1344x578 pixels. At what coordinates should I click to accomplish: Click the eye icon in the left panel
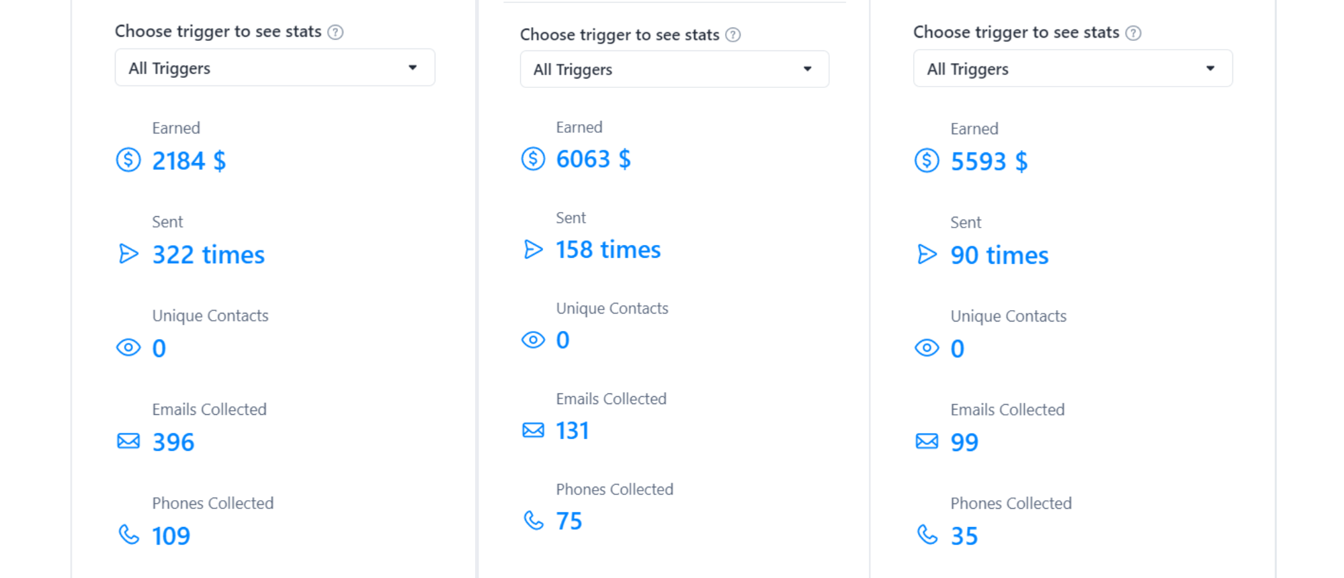pyautogui.click(x=128, y=348)
